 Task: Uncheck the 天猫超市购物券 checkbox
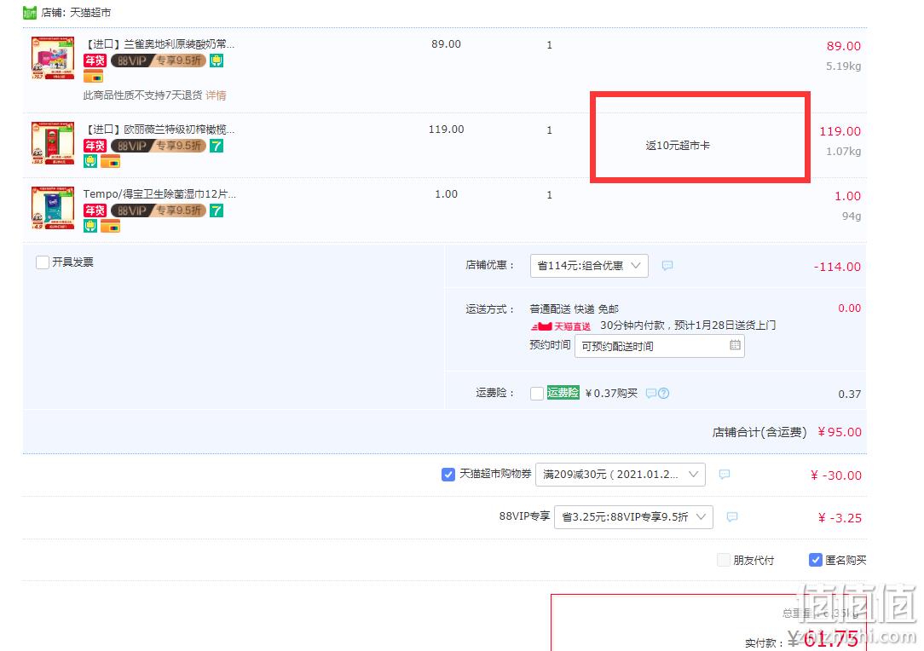click(x=448, y=475)
